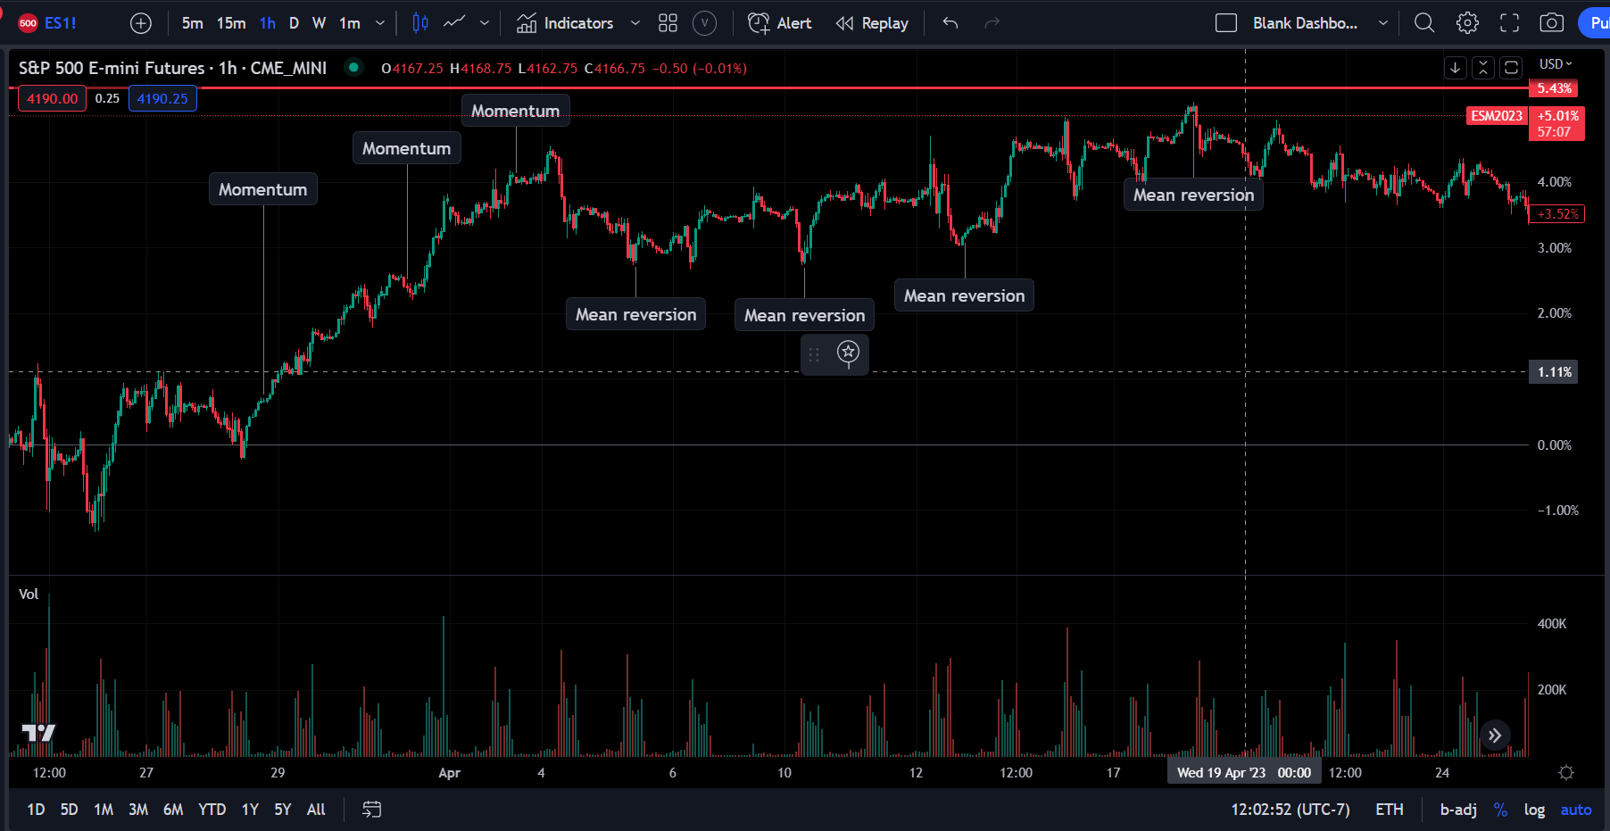Expand the layout management dropdown arrow
Viewport: 1610px width, 831px height.
pyautogui.click(x=1383, y=23)
